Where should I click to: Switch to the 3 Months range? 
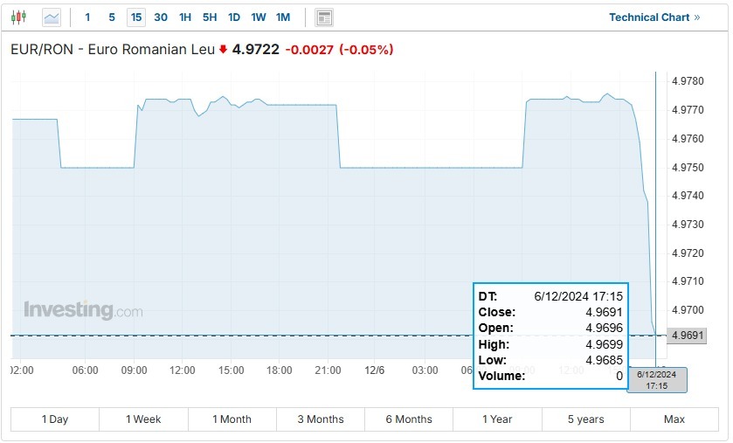tap(321, 419)
